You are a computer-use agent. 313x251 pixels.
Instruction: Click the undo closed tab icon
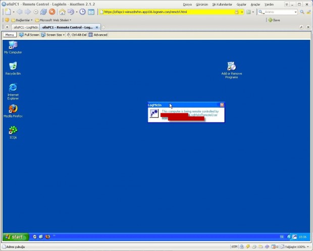click(x=71, y=12)
